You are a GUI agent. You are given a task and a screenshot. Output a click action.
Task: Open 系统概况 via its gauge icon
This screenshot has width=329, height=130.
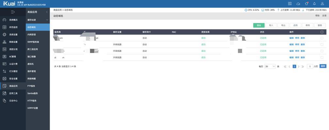(x=4, y=20)
